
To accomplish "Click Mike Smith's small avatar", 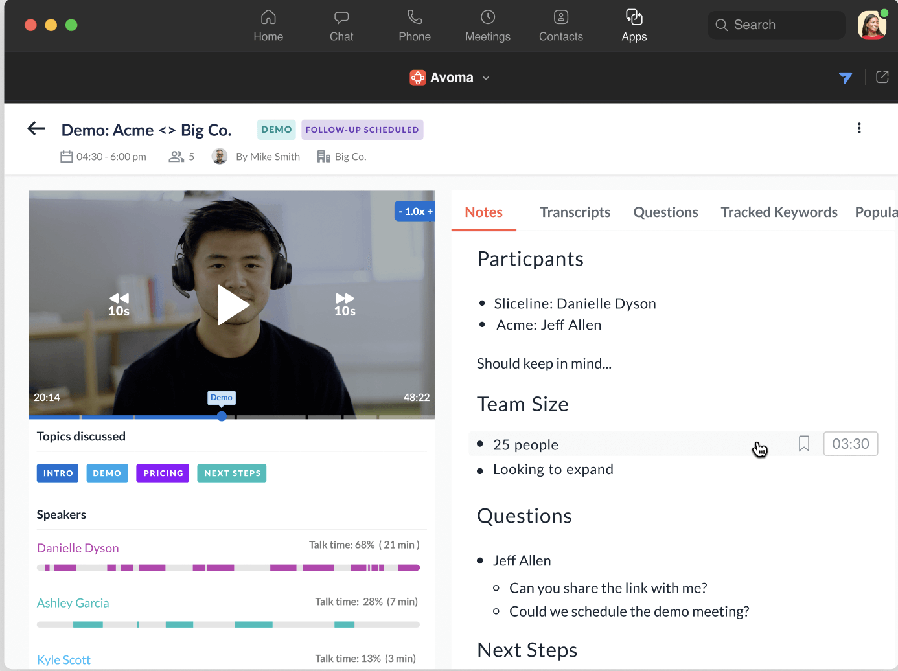I will pos(220,157).
